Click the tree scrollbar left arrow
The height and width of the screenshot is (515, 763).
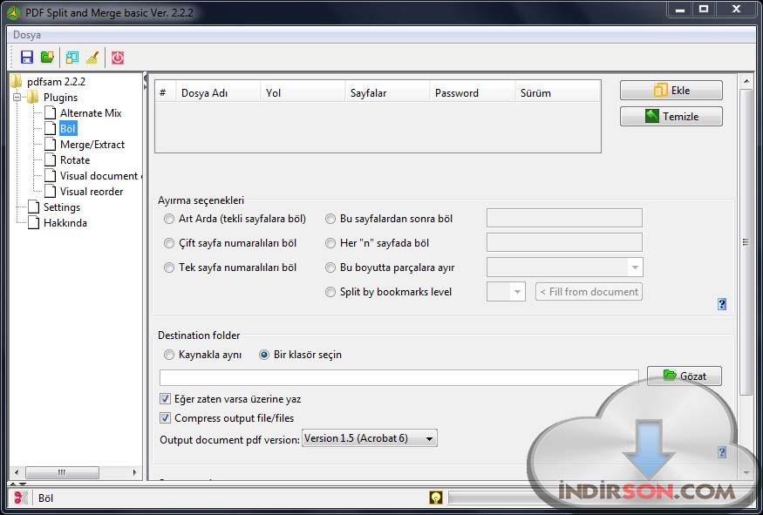pyautogui.click(x=17, y=472)
